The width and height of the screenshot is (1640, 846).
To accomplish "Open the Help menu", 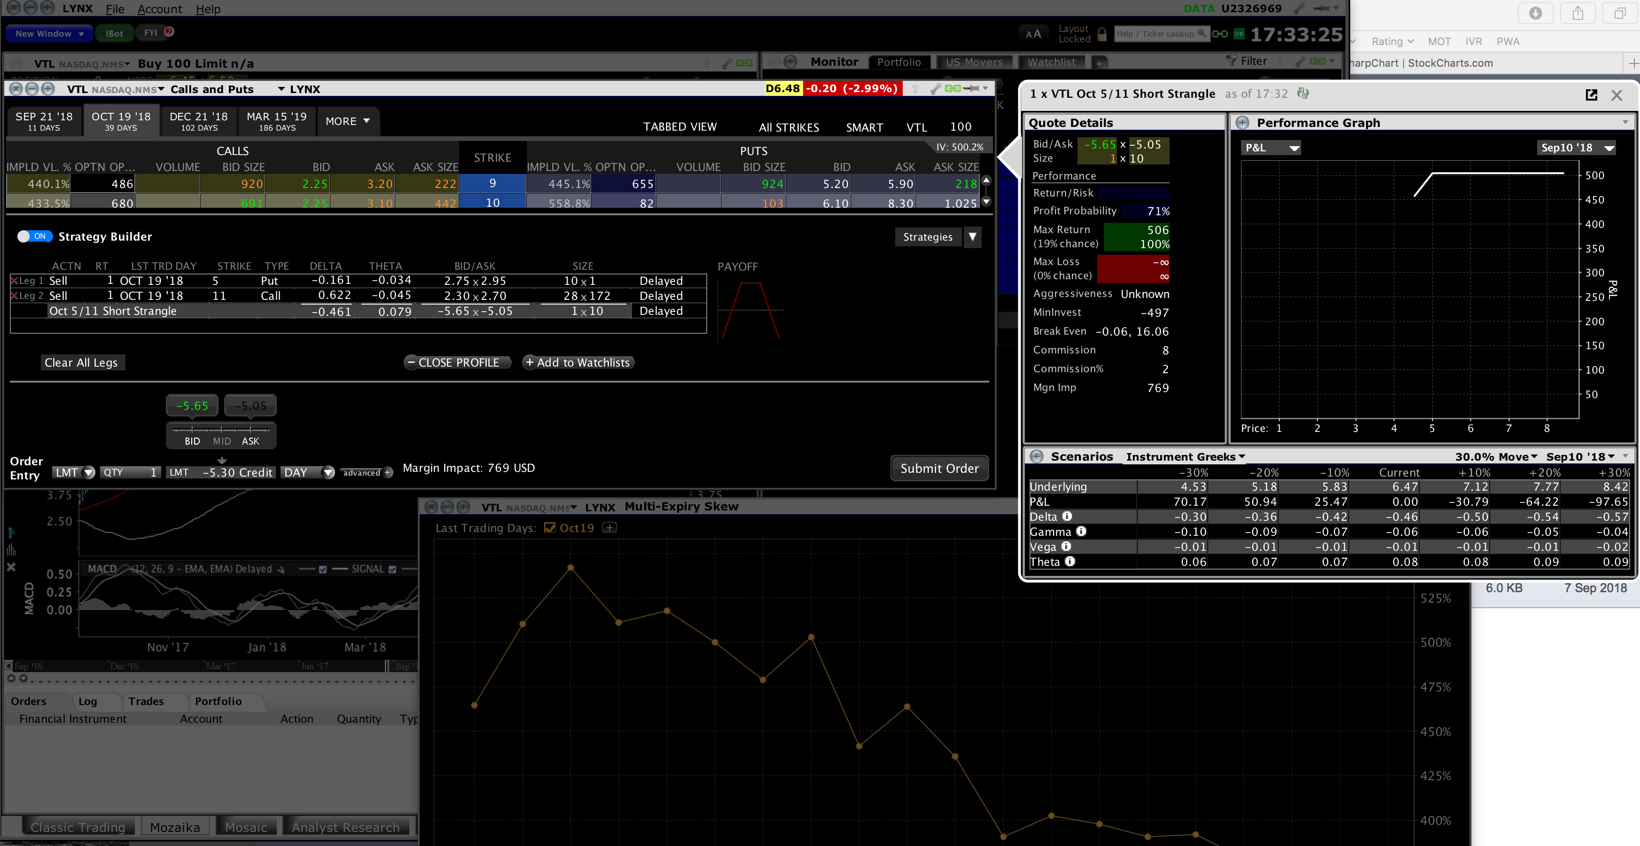I will click(208, 9).
